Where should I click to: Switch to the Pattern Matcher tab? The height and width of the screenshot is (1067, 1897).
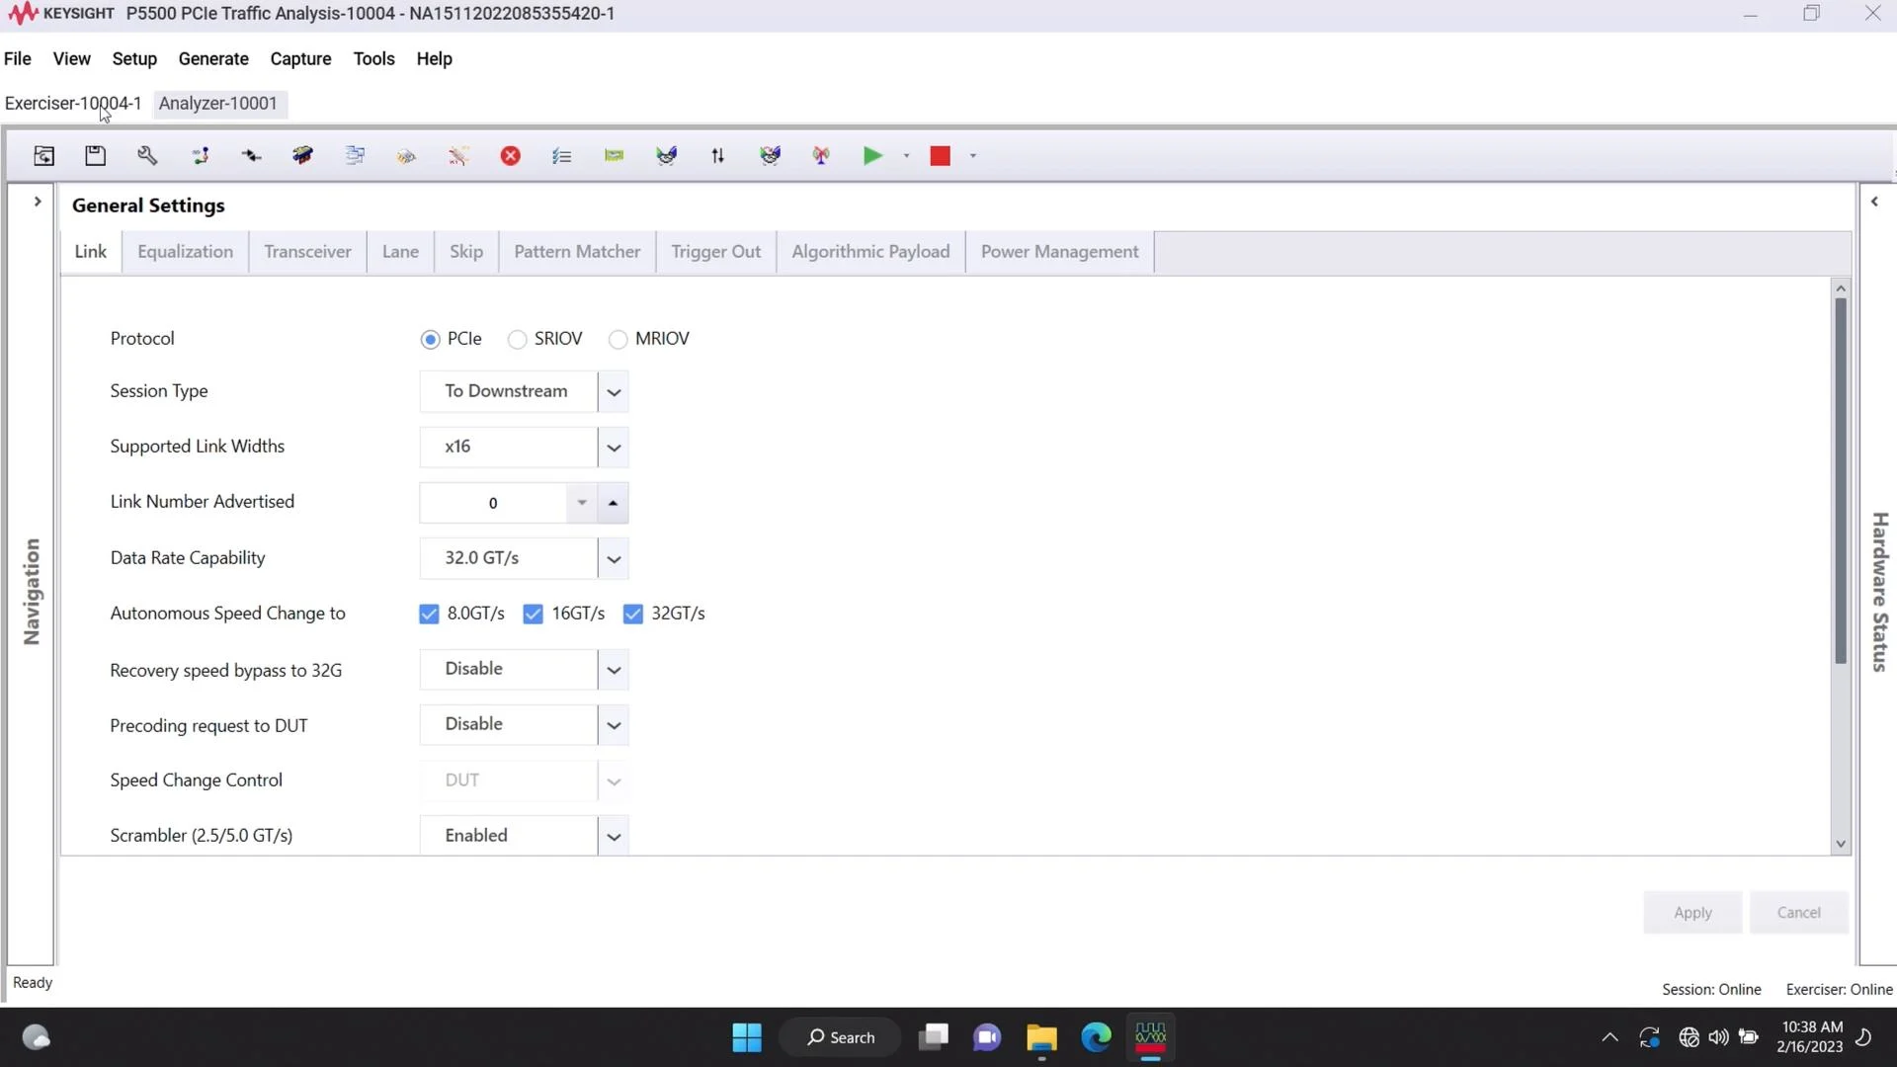click(577, 251)
